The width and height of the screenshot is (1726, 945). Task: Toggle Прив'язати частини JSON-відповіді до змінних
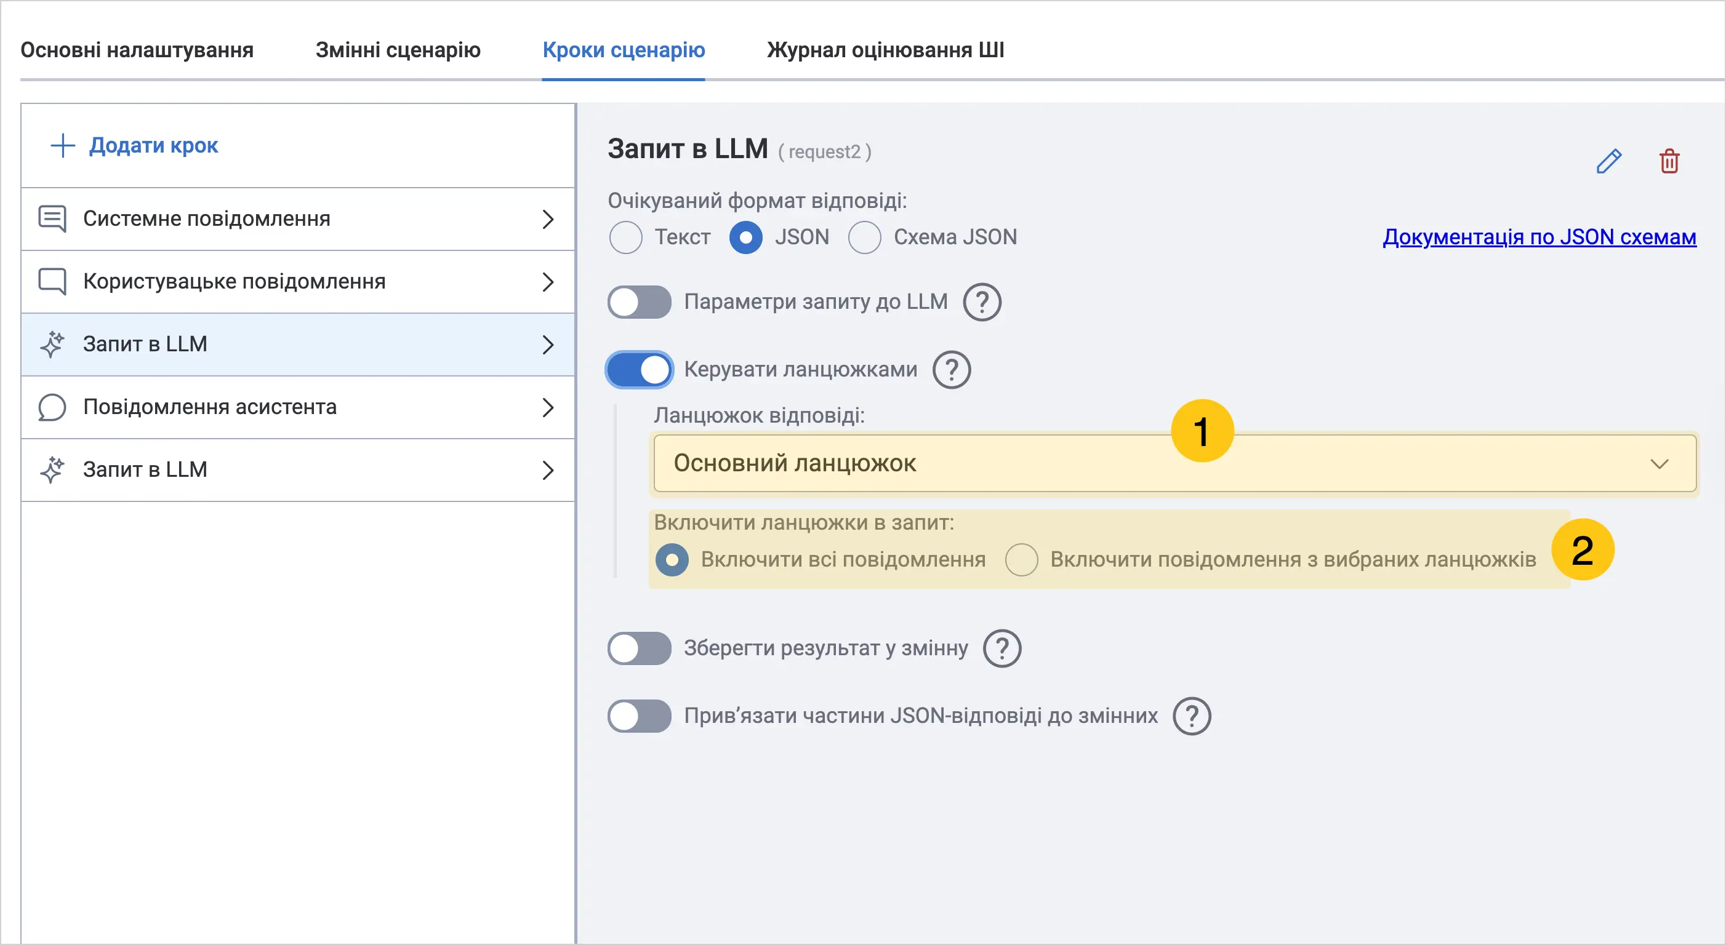point(639,716)
